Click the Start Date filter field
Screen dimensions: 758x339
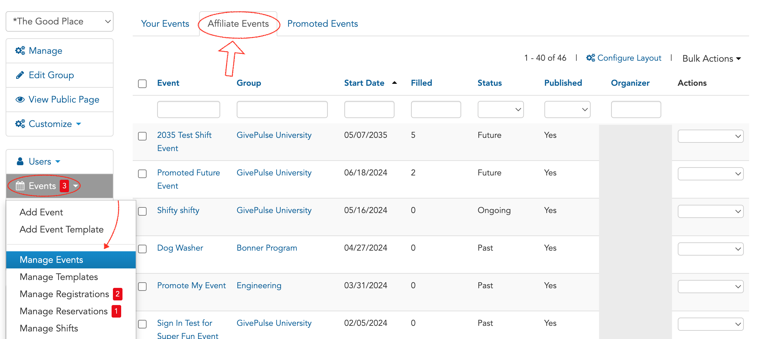click(369, 109)
